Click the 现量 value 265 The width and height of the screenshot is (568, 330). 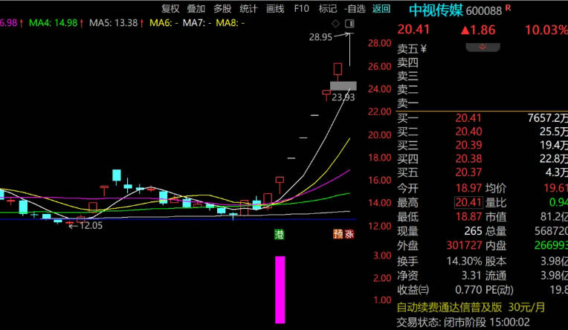coord(473,231)
